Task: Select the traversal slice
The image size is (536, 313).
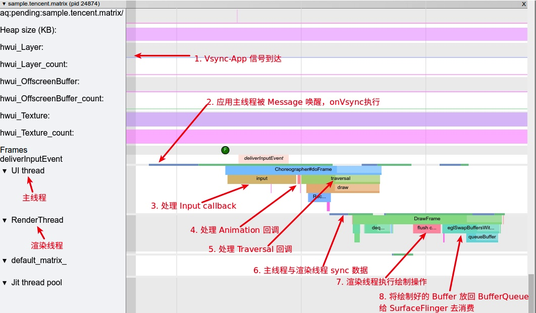Action: (340, 178)
